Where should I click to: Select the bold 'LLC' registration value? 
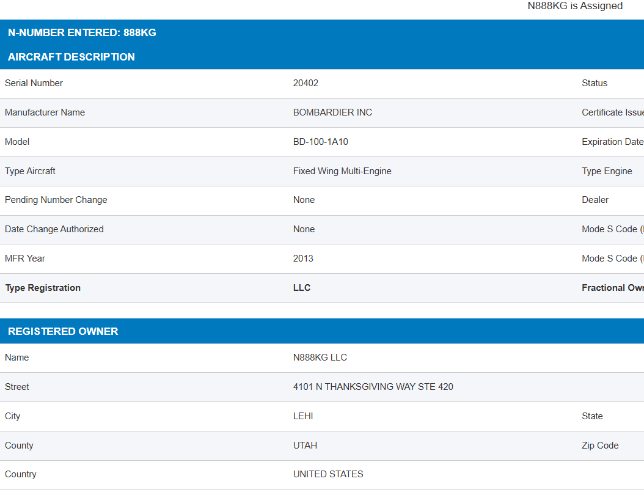tap(302, 288)
